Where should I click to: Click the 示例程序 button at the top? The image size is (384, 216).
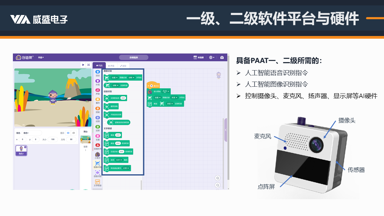pos(134,57)
